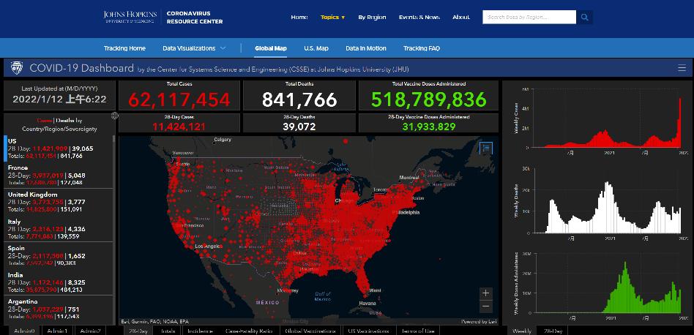Click the shield icon beside COVID-19 Dashboard

(x=16, y=68)
